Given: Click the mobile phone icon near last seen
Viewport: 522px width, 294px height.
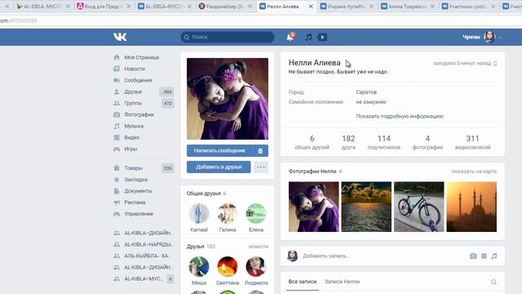Looking at the screenshot, I should point(495,64).
